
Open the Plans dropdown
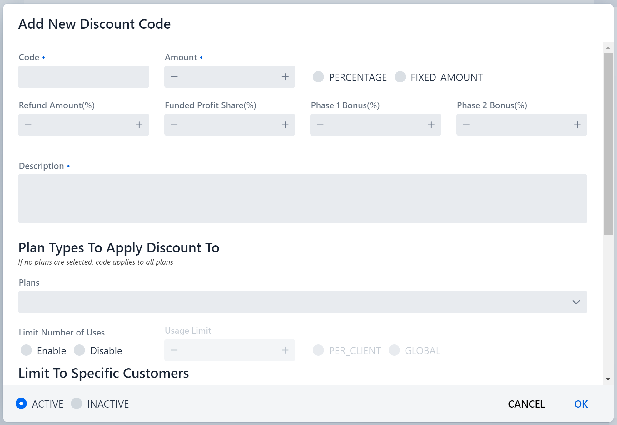point(303,302)
